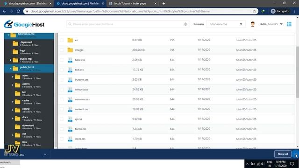Open the Domain dropdown tutorial.cu.ma
This screenshot has height=168, width=299.
tap(226, 24)
